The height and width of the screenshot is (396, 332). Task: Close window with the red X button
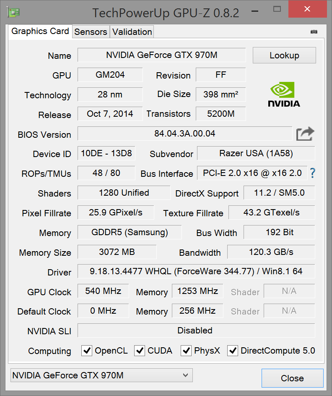coord(307,9)
